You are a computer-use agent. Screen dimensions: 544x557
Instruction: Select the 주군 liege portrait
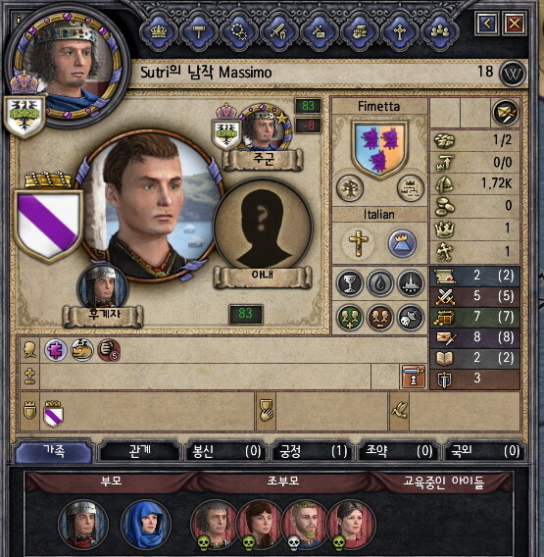point(265,127)
